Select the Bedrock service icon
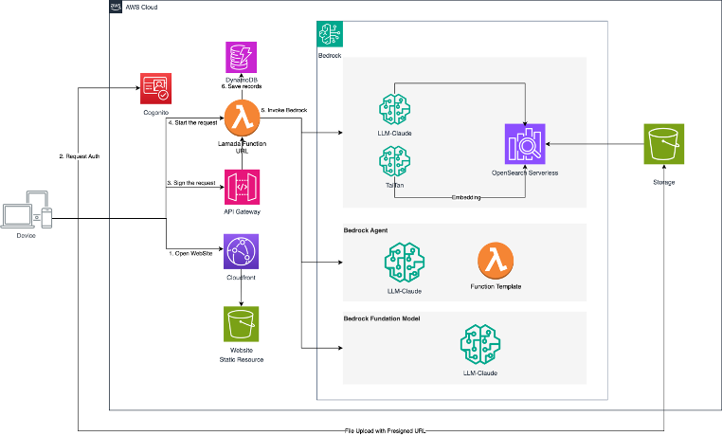This screenshot has height=436, width=722. coord(330,34)
